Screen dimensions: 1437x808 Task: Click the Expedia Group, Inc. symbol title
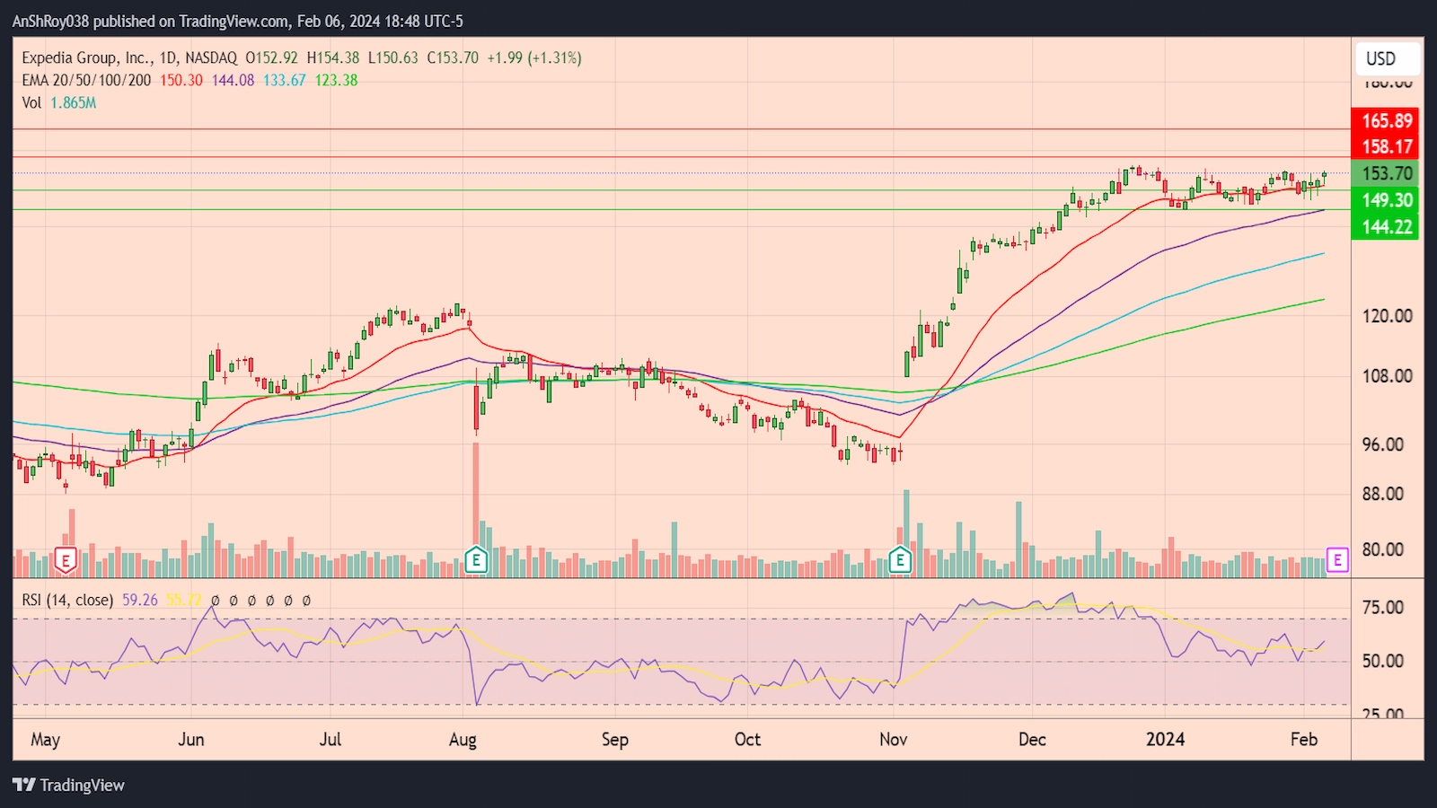[86, 57]
